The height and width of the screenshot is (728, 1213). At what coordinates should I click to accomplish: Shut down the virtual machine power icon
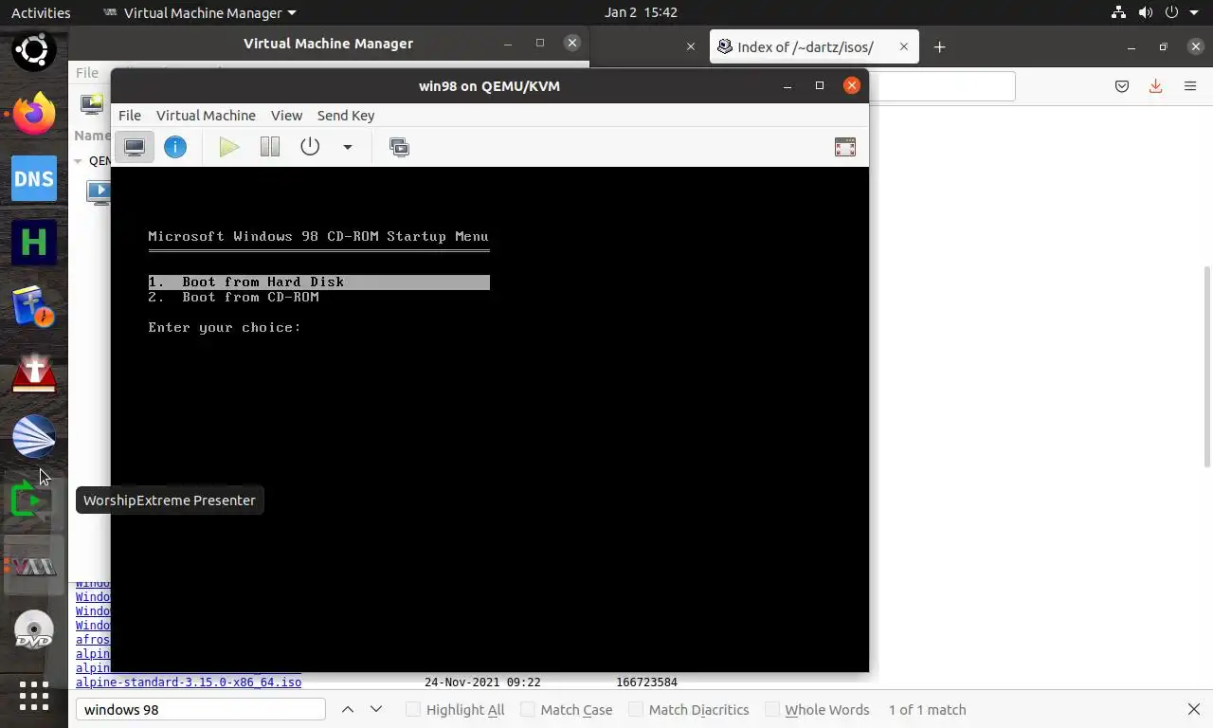tap(310, 147)
